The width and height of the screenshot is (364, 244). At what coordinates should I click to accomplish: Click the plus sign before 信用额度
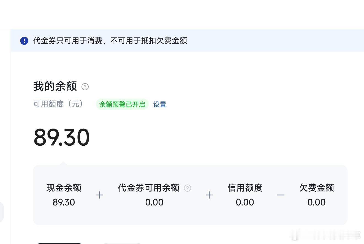tap(209, 195)
